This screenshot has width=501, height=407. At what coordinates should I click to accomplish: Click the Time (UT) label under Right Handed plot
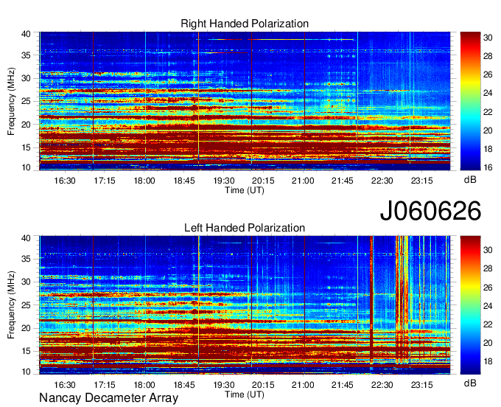[x=245, y=190]
